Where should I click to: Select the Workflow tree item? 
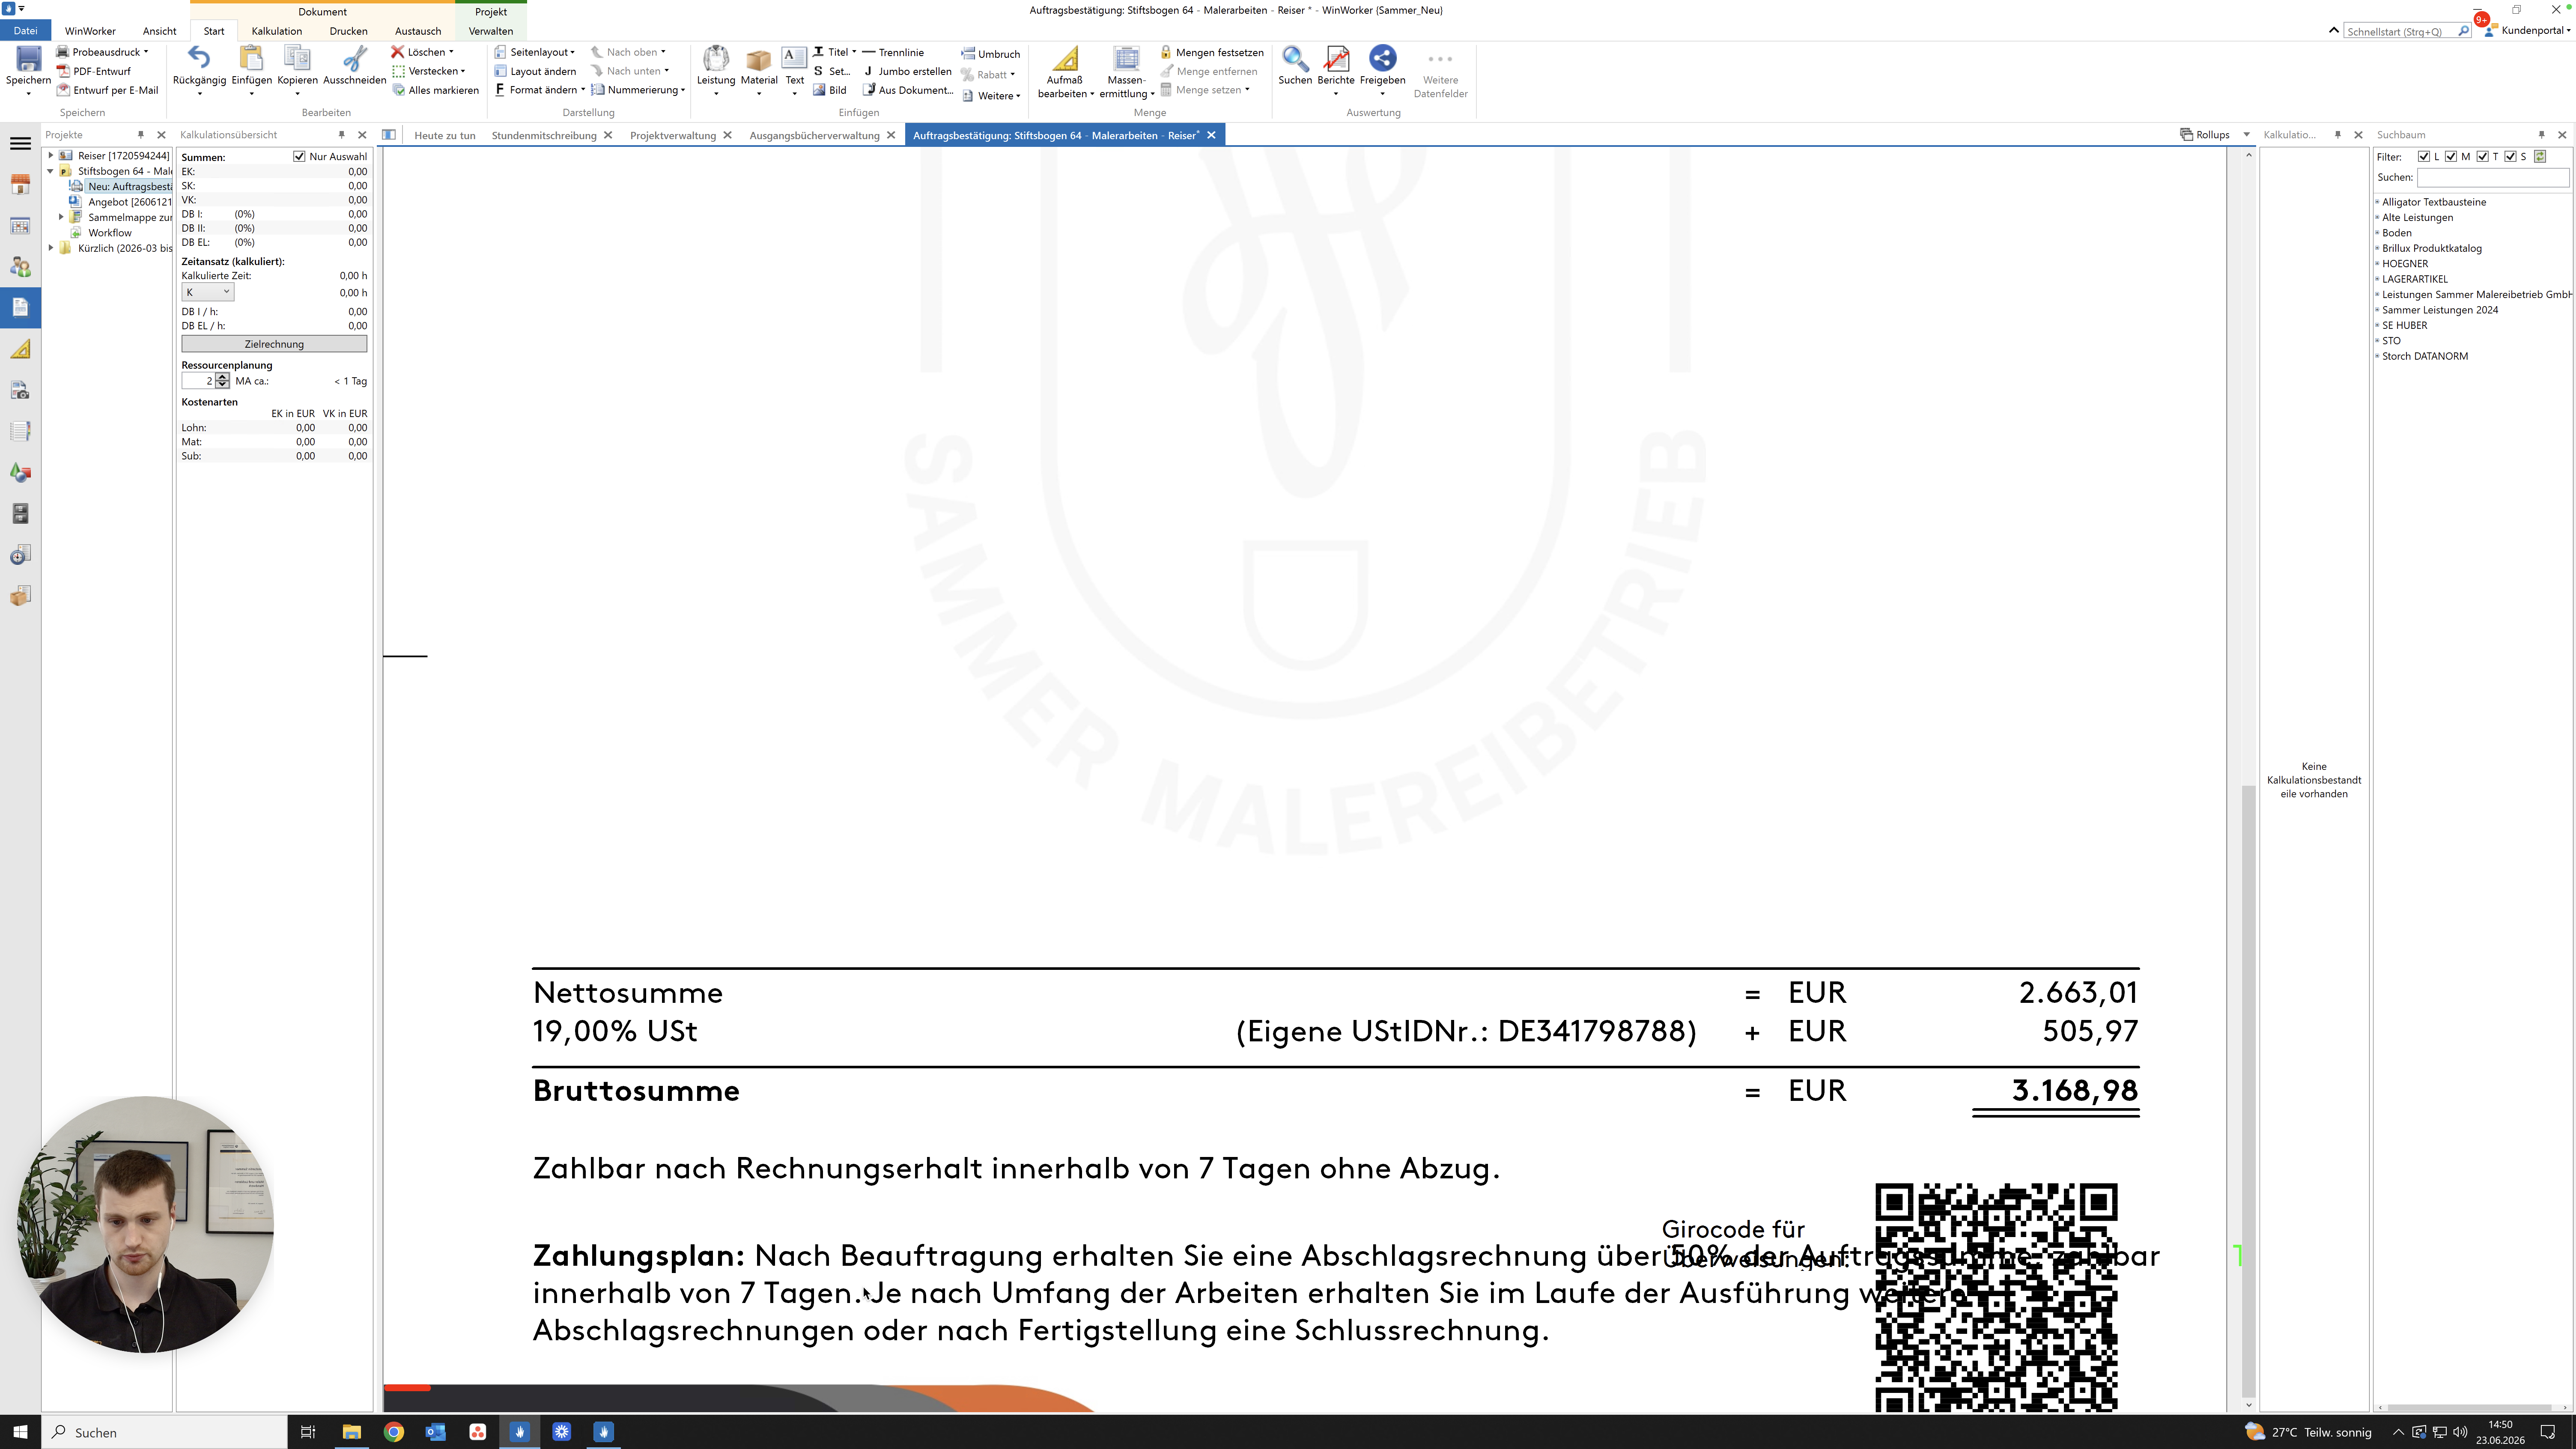coord(110,232)
